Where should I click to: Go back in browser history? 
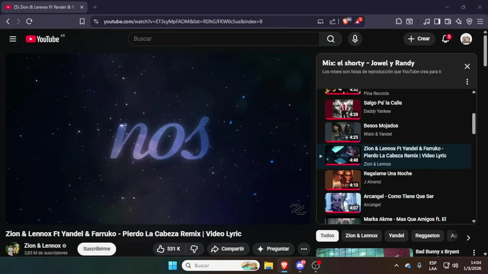click(x=8, y=21)
